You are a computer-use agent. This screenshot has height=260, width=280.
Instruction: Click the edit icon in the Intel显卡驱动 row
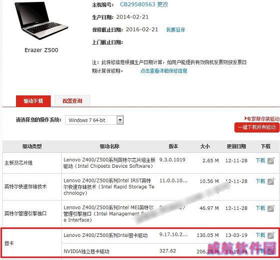[x=270, y=235]
